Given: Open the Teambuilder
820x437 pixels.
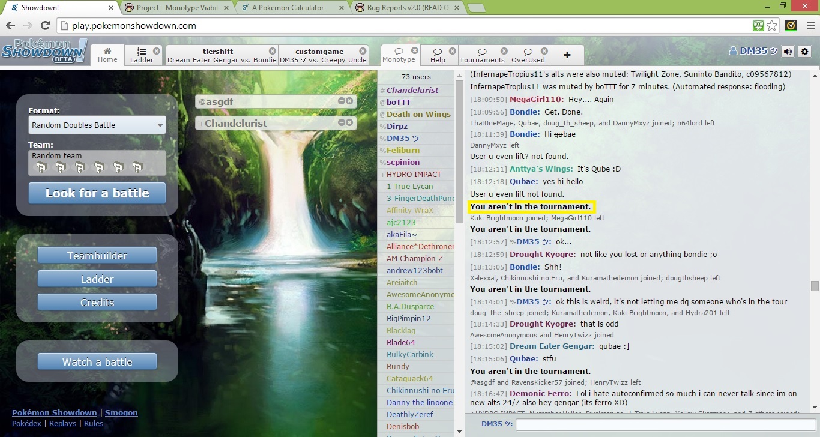Looking at the screenshot, I should point(97,255).
